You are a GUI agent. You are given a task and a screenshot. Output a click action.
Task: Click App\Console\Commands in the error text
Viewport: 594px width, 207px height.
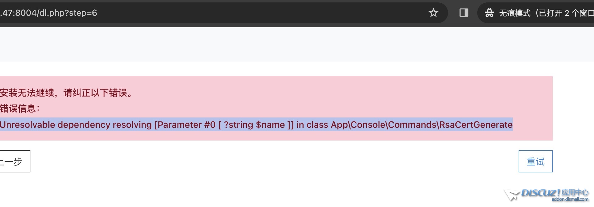click(x=384, y=124)
